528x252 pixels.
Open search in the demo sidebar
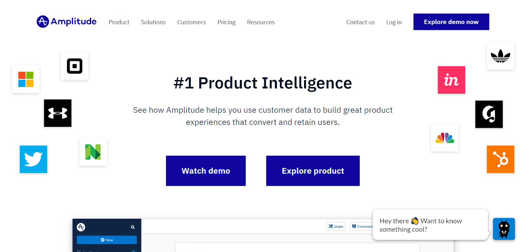133,227
